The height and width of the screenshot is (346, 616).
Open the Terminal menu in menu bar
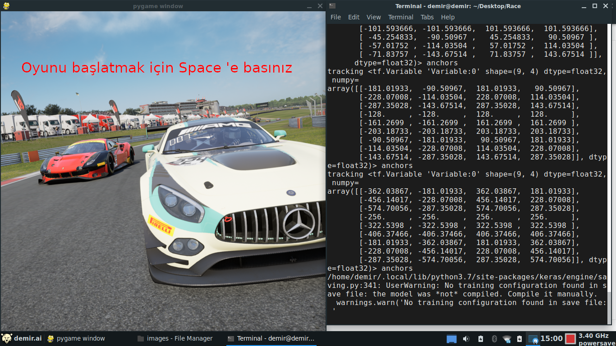tap(400, 17)
